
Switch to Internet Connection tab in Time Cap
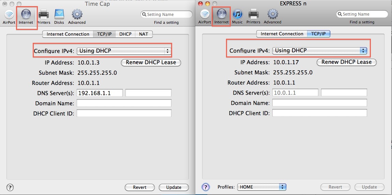(x=68, y=34)
